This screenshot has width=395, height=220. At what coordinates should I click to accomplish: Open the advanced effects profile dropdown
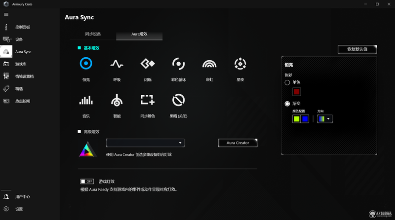pyautogui.click(x=145, y=143)
